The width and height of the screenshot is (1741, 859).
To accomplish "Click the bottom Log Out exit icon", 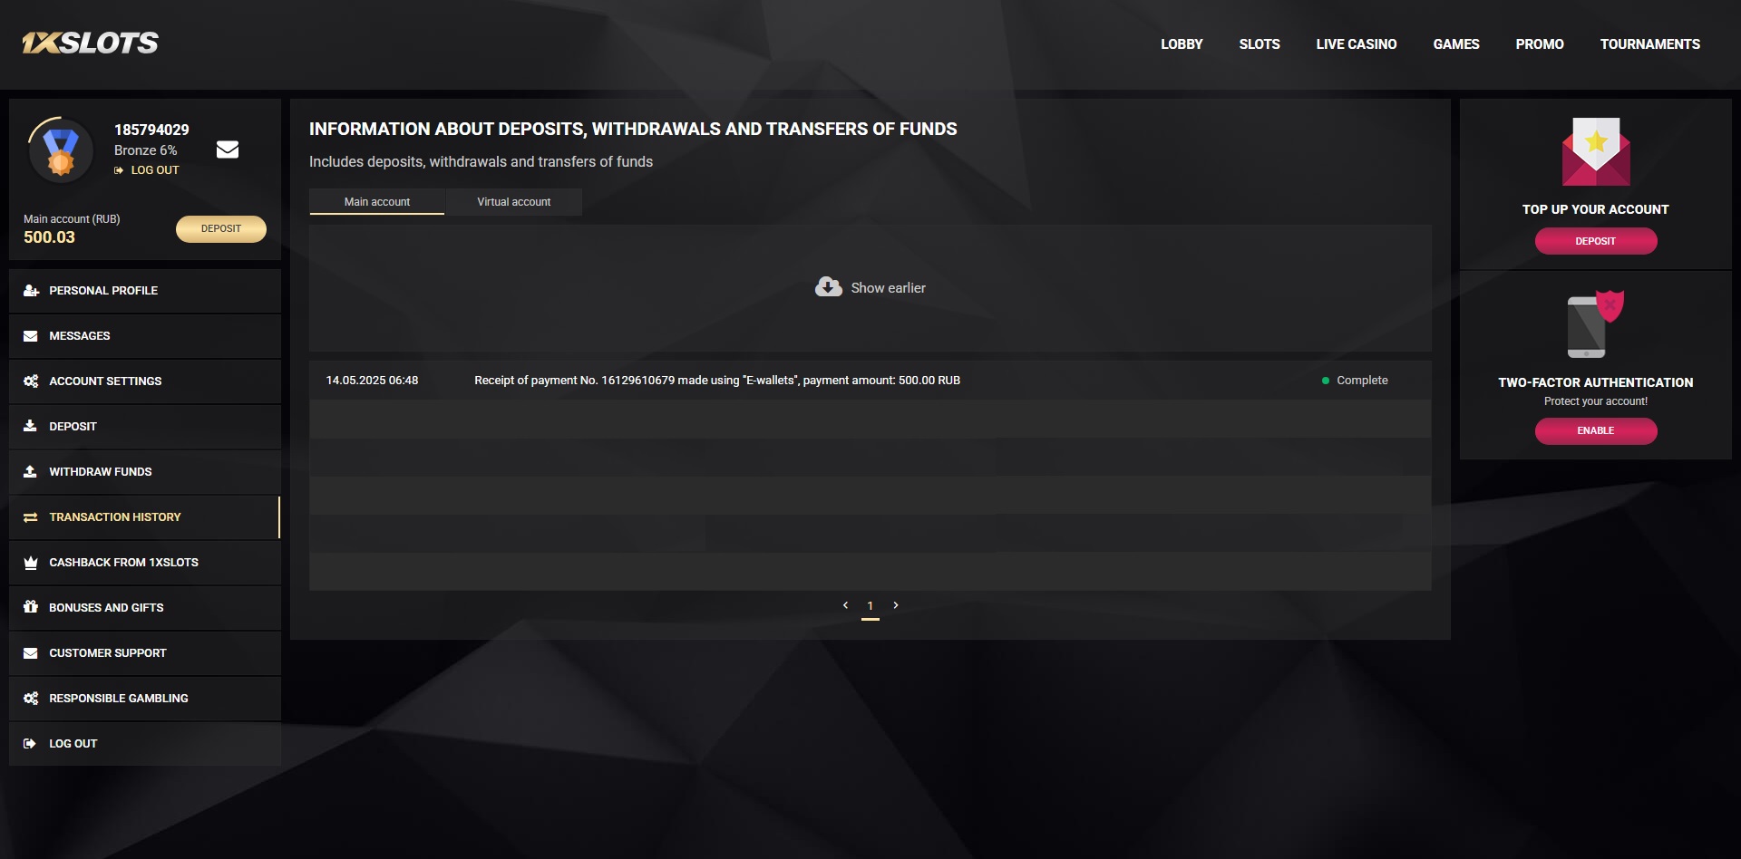I will point(30,744).
